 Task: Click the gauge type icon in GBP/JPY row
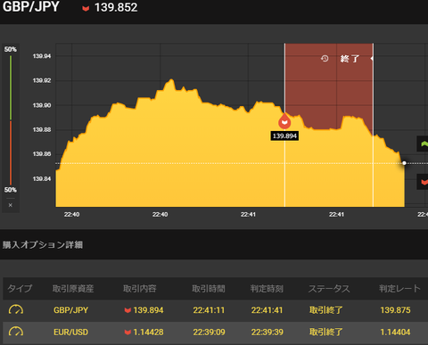point(16,310)
